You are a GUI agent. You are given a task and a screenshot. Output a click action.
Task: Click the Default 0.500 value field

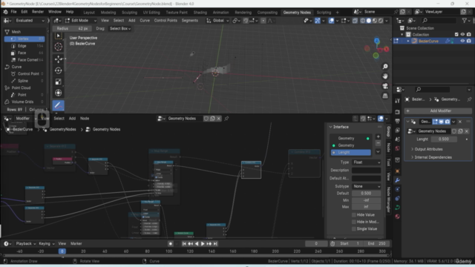[x=366, y=193]
